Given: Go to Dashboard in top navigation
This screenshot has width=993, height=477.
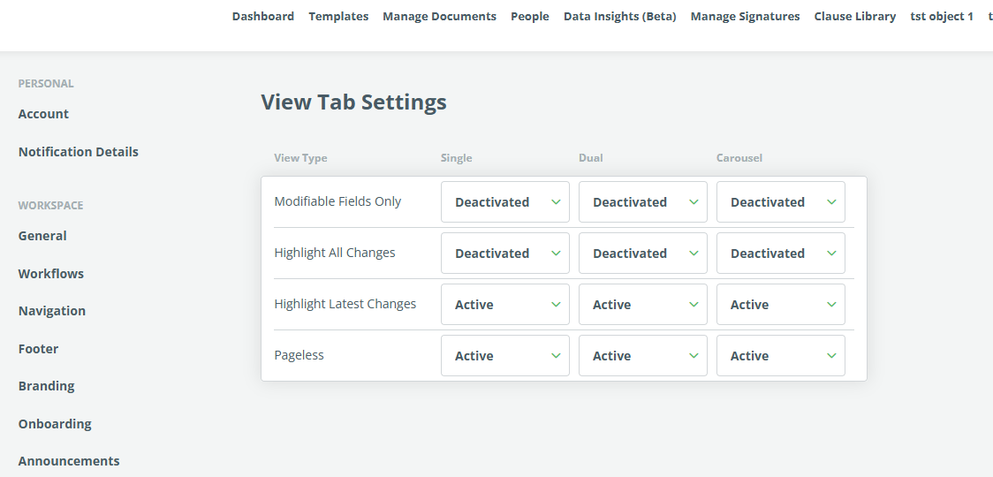Looking at the screenshot, I should 263,17.
